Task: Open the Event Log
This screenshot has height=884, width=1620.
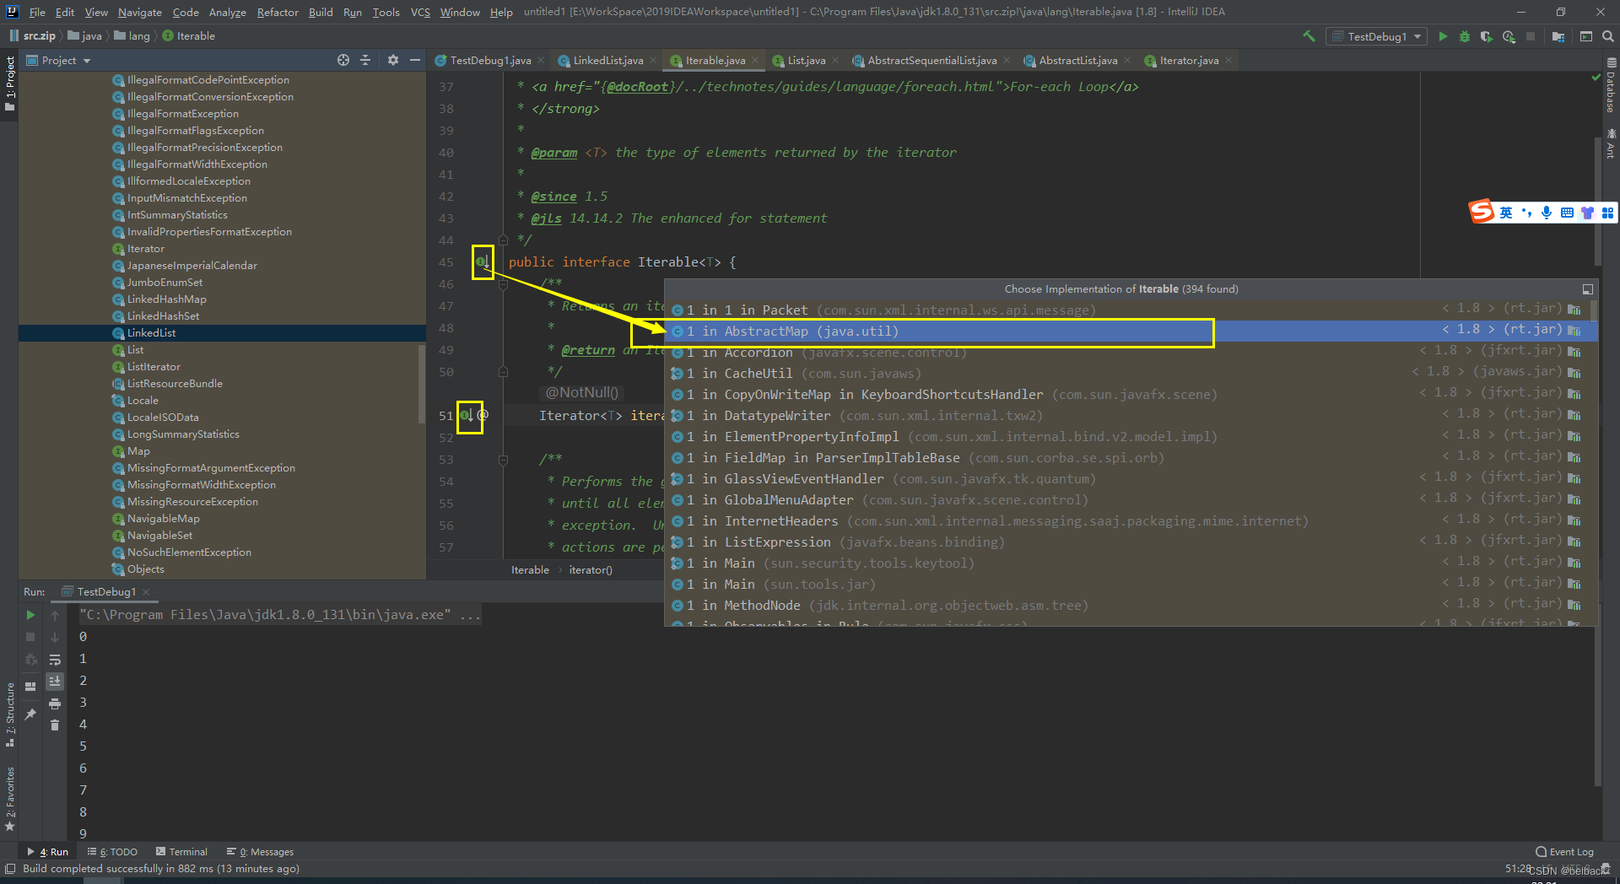Action: [x=1565, y=852]
